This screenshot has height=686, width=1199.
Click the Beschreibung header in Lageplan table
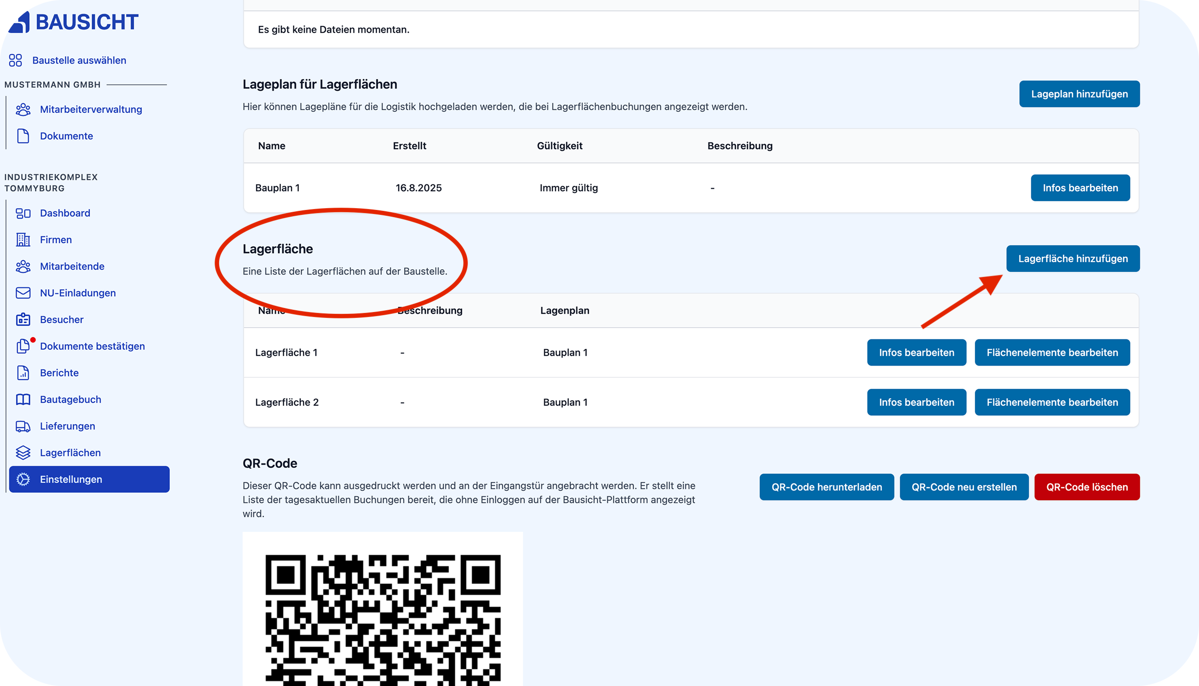(x=740, y=146)
